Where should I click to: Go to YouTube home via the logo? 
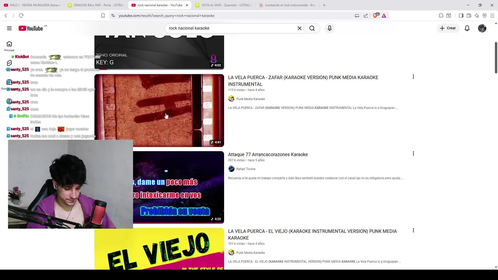(31, 28)
